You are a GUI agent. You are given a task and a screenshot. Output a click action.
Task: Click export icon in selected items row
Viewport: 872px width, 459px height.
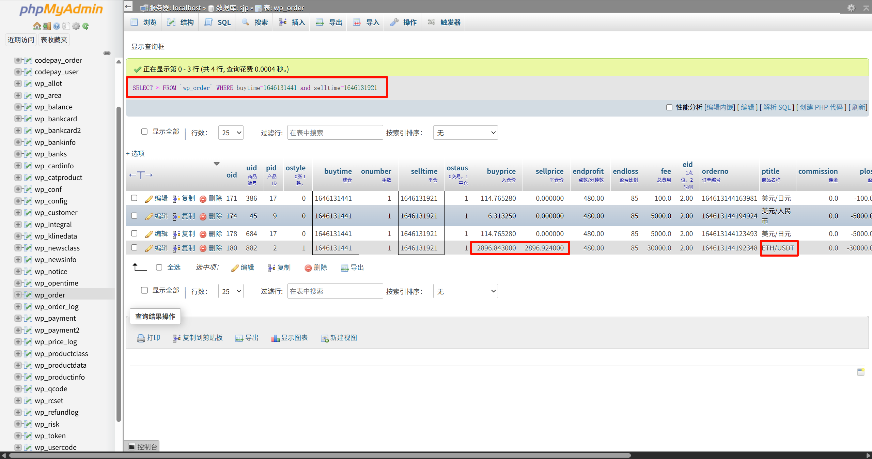(x=345, y=268)
